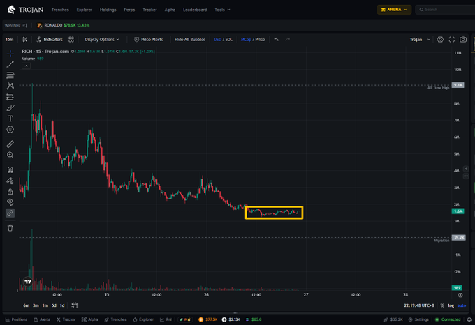Open the forecasting and measurement tools

10,97
